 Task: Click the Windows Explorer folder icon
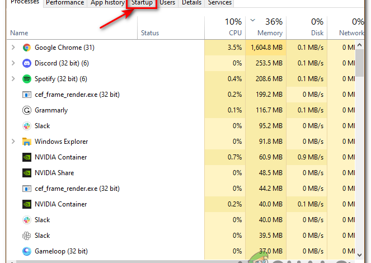click(x=27, y=142)
